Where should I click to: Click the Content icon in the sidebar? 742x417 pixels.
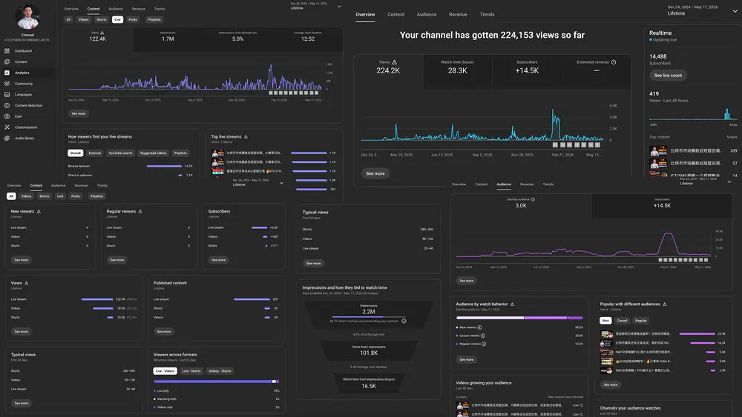(x=7, y=62)
